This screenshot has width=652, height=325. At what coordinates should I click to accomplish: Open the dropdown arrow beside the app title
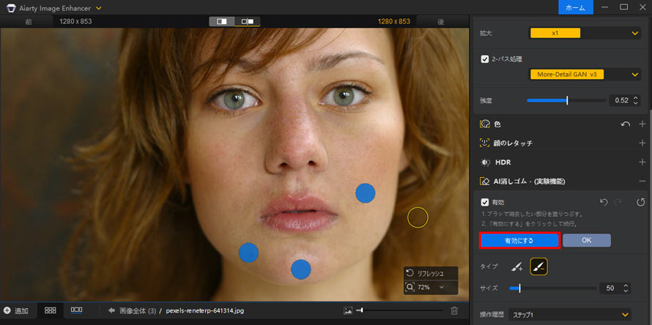coord(99,8)
